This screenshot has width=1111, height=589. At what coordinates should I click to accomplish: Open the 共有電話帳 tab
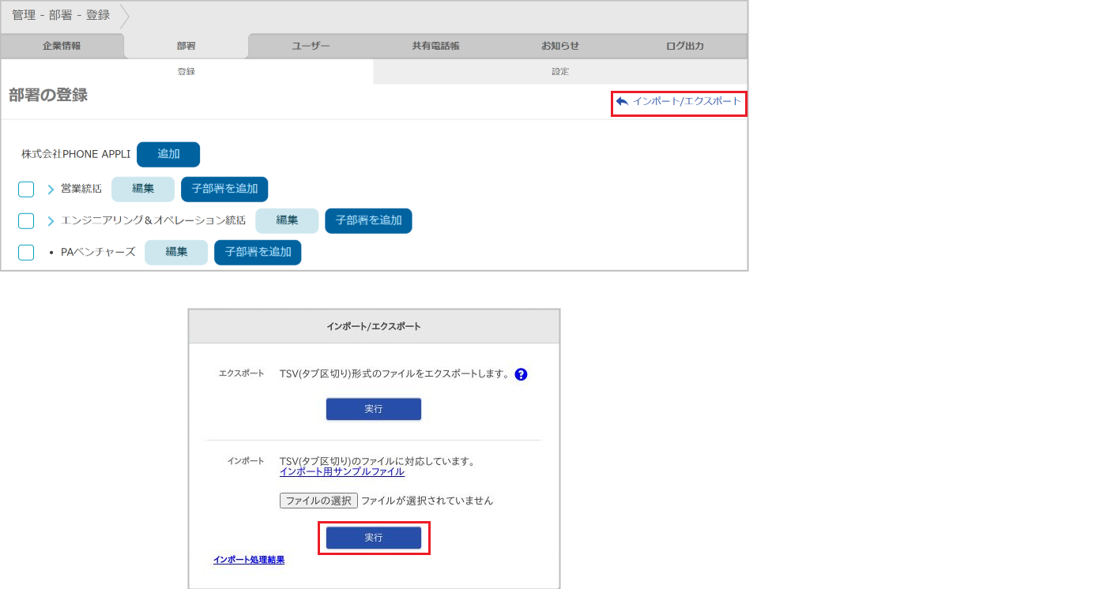[x=435, y=46]
